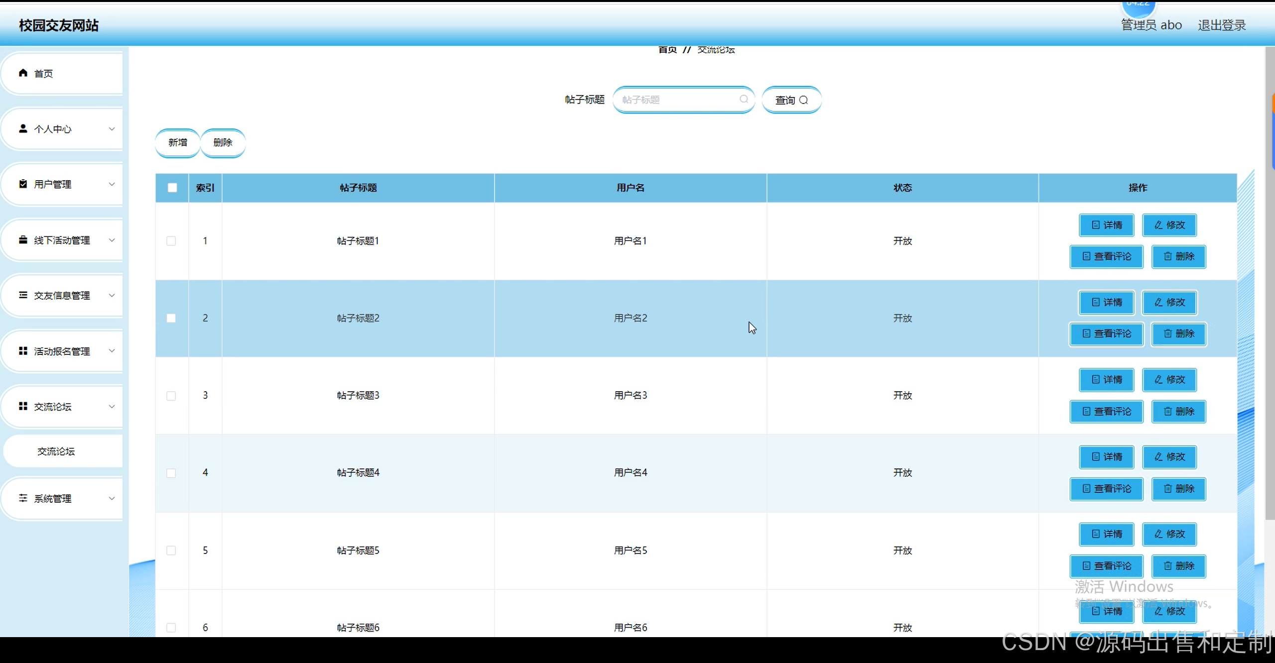Click the 查询 search button

click(791, 100)
